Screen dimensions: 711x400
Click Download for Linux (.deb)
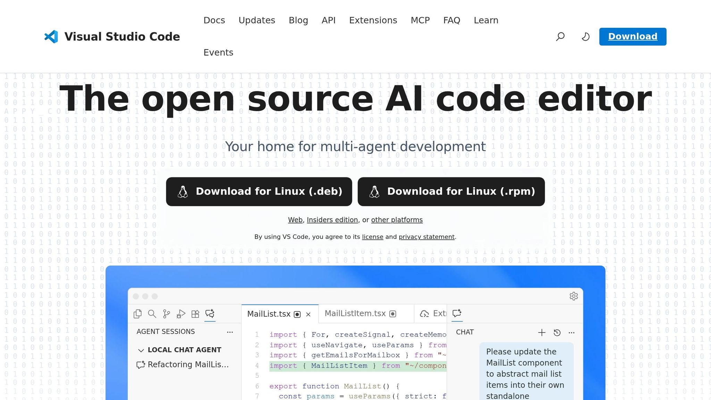[x=259, y=191]
